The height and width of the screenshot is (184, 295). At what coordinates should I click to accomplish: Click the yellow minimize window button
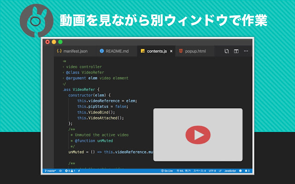click(54, 42)
